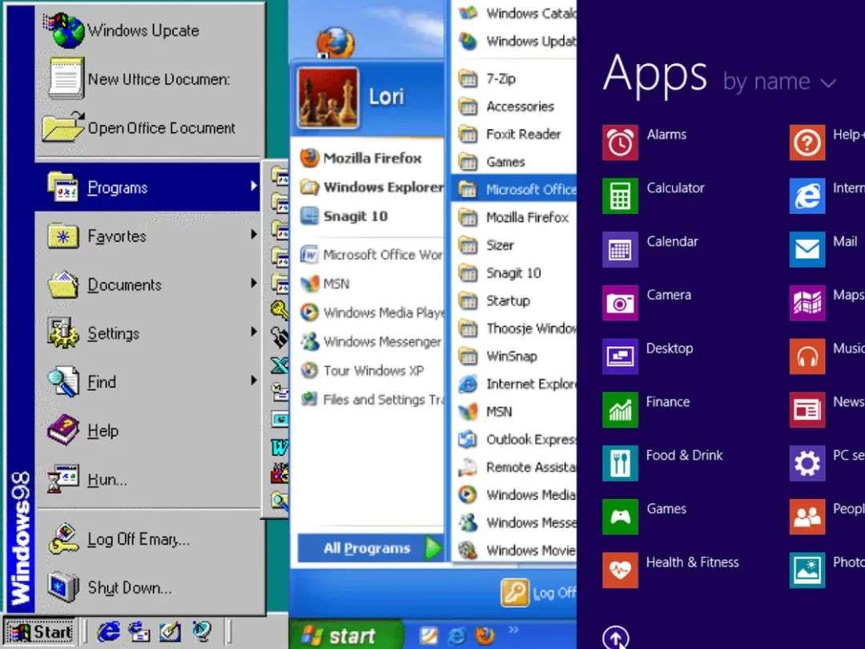Open Remote Assistance from All Programs

pyautogui.click(x=514, y=467)
